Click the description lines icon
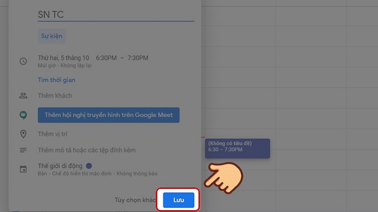378x212 pixels. click(x=23, y=150)
